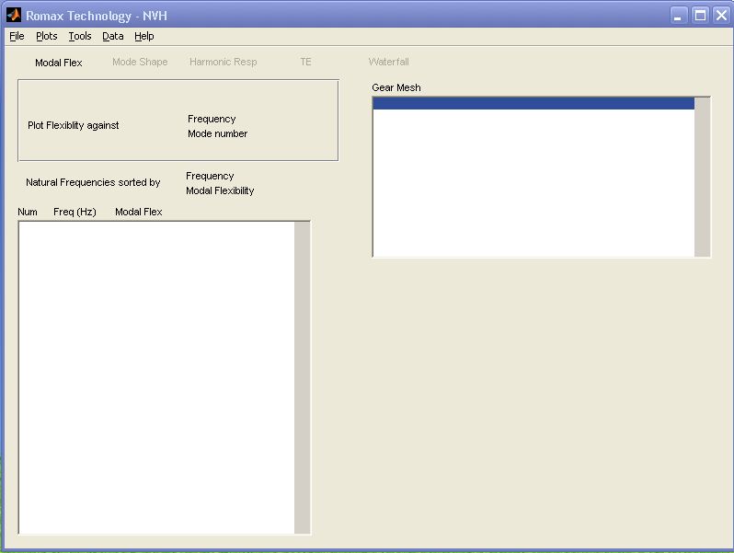Sort natural frequencies by Frequency
The height and width of the screenshot is (553, 734).
click(210, 176)
